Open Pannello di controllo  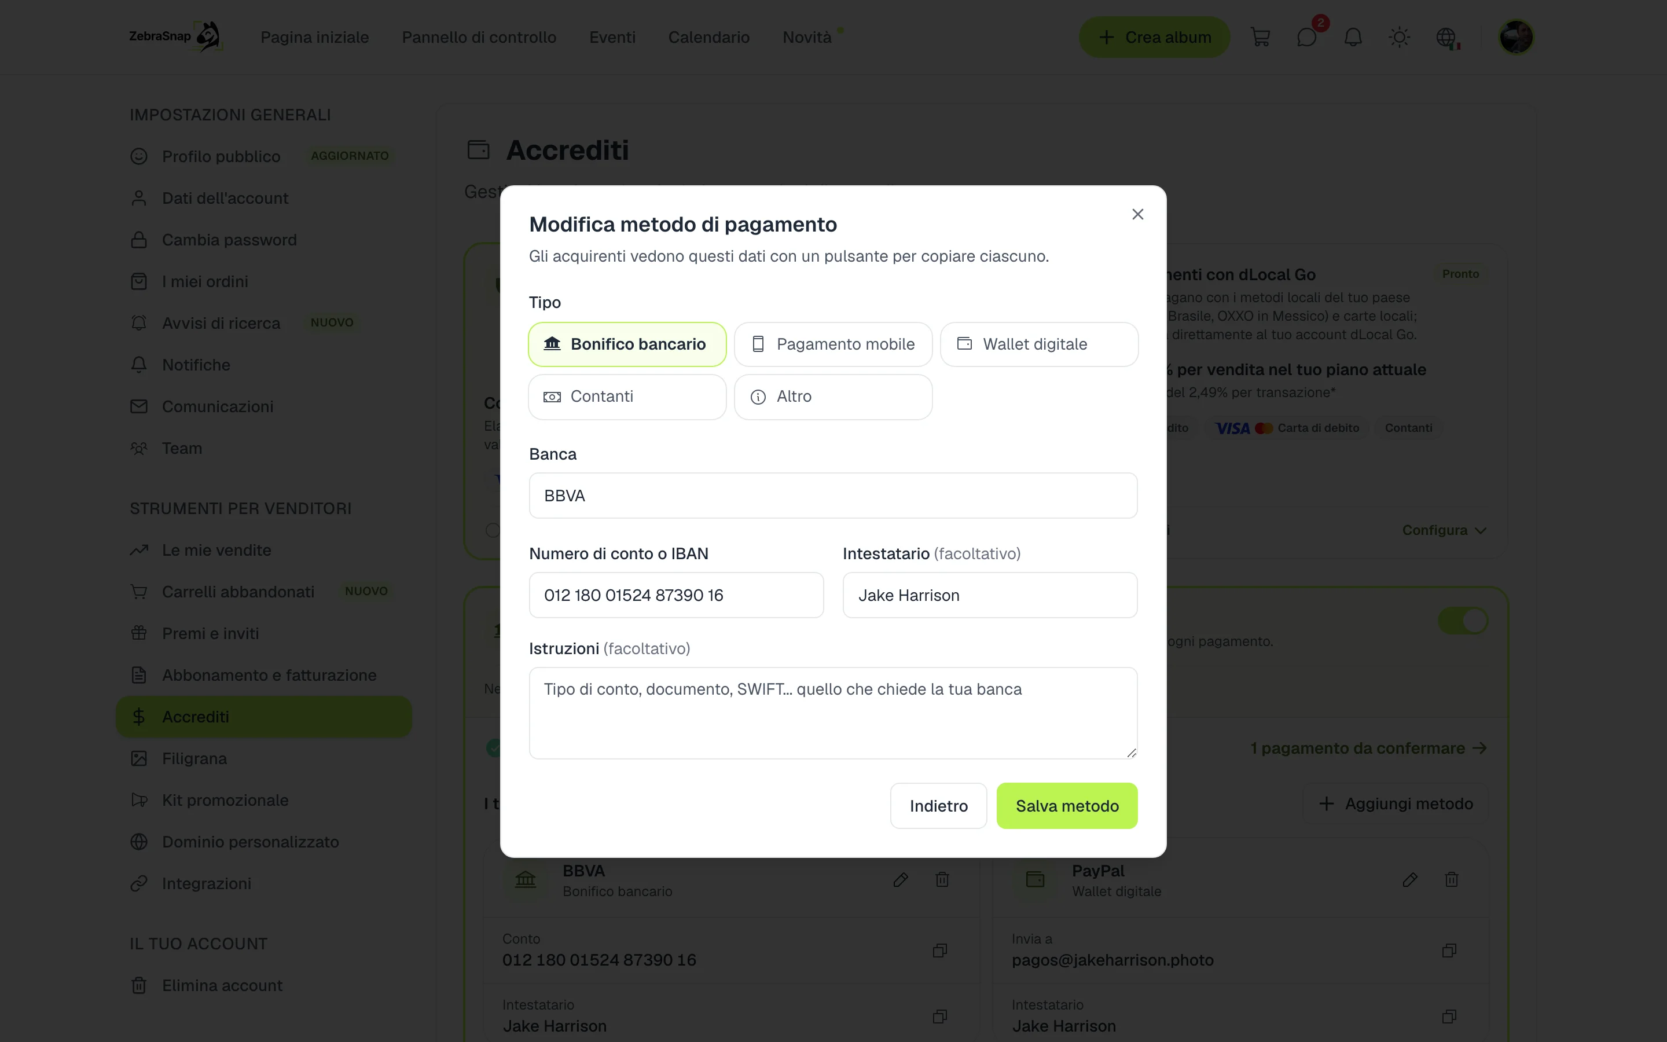click(479, 37)
